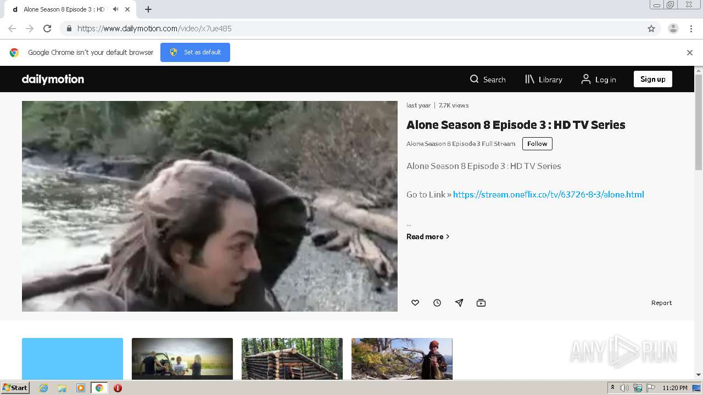Report this video
The width and height of the screenshot is (703, 395).
[x=661, y=303]
